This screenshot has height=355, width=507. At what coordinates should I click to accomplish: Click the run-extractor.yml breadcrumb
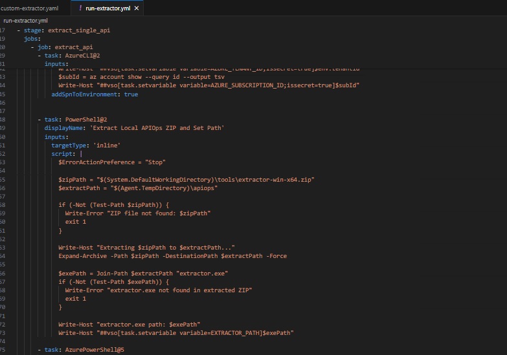coord(25,21)
